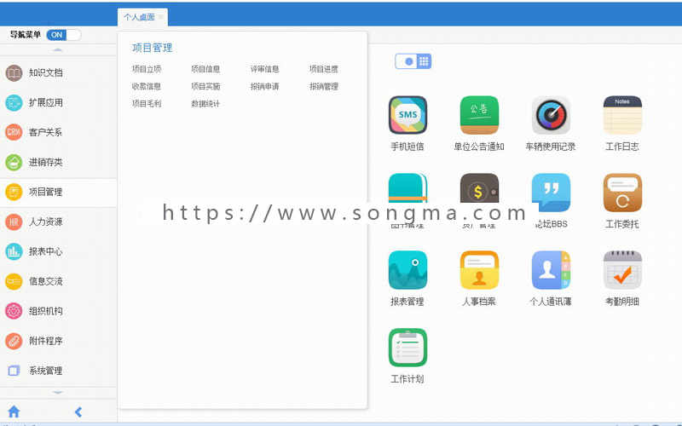Go to the 报表中心 sidebar module

[58, 251]
